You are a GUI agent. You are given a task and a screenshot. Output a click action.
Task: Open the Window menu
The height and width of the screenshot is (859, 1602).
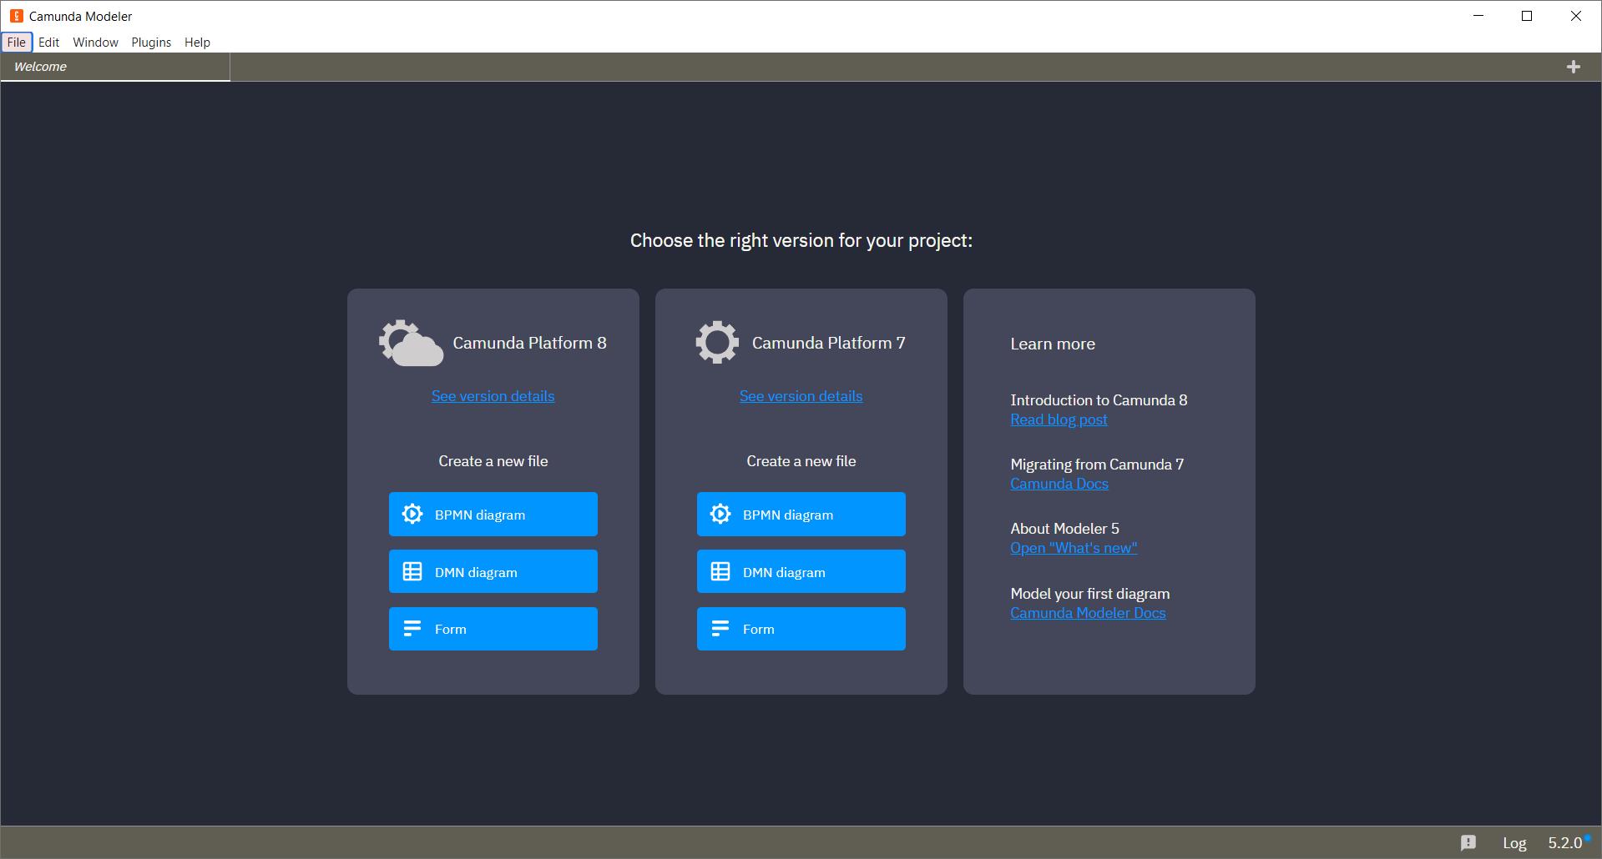coord(95,43)
